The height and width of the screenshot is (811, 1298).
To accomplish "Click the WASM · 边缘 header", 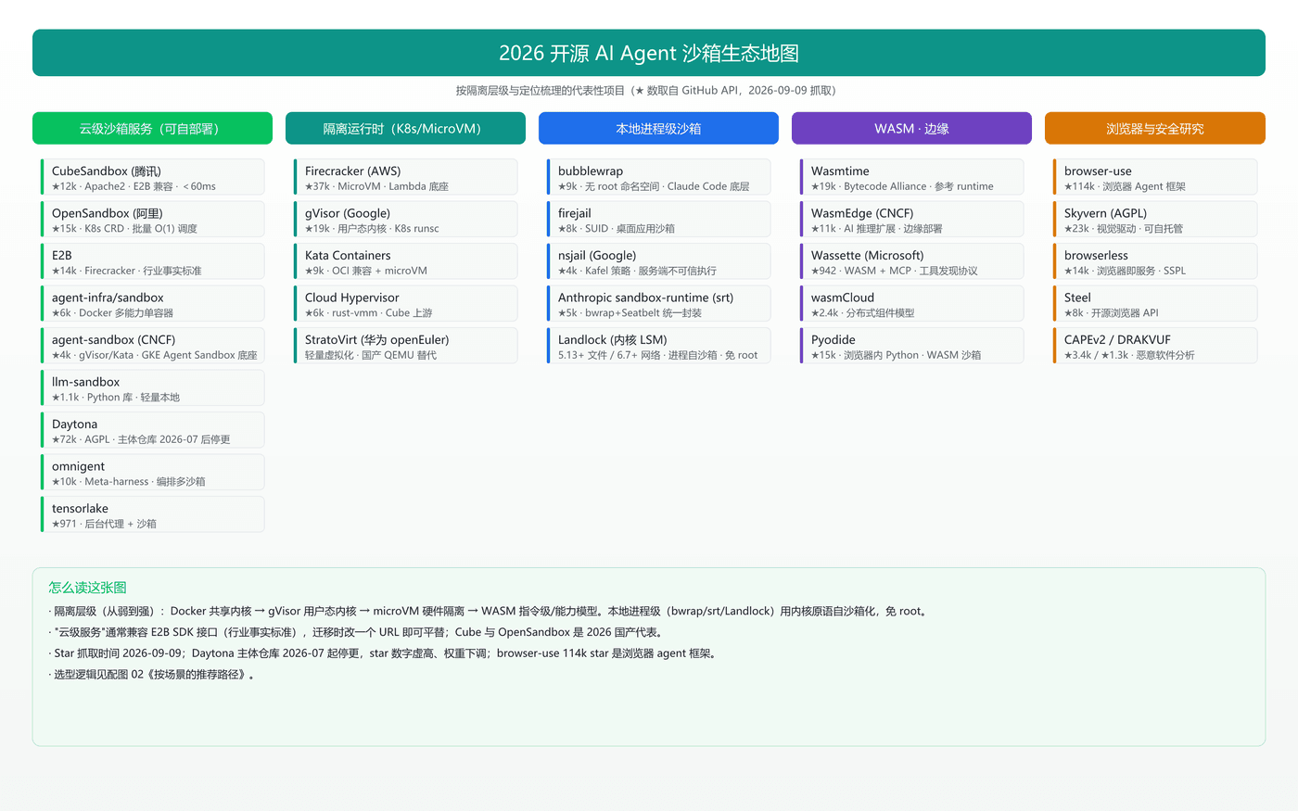I will pyautogui.click(x=911, y=128).
